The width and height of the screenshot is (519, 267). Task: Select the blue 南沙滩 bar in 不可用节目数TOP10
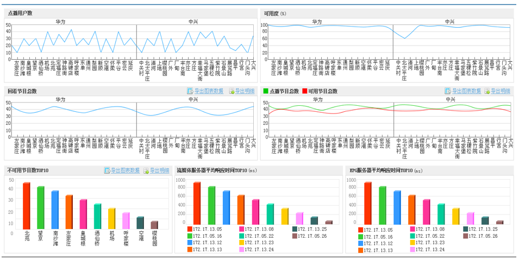55,210
